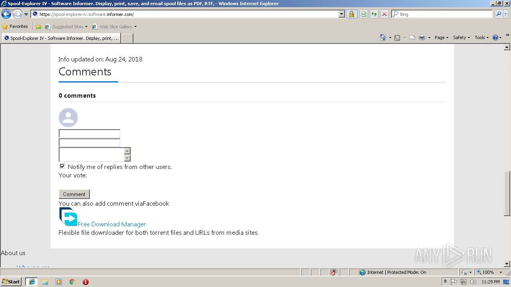The width and height of the screenshot is (511, 287).
Task: Click the comment textarea scroll down arrow
Action: click(127, 158)
